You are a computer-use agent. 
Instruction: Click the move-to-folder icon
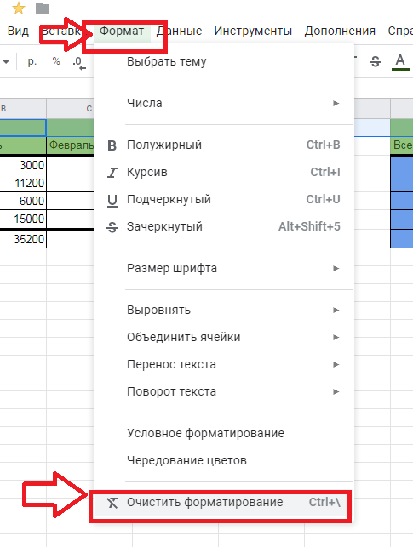click(x=43, y=9)
